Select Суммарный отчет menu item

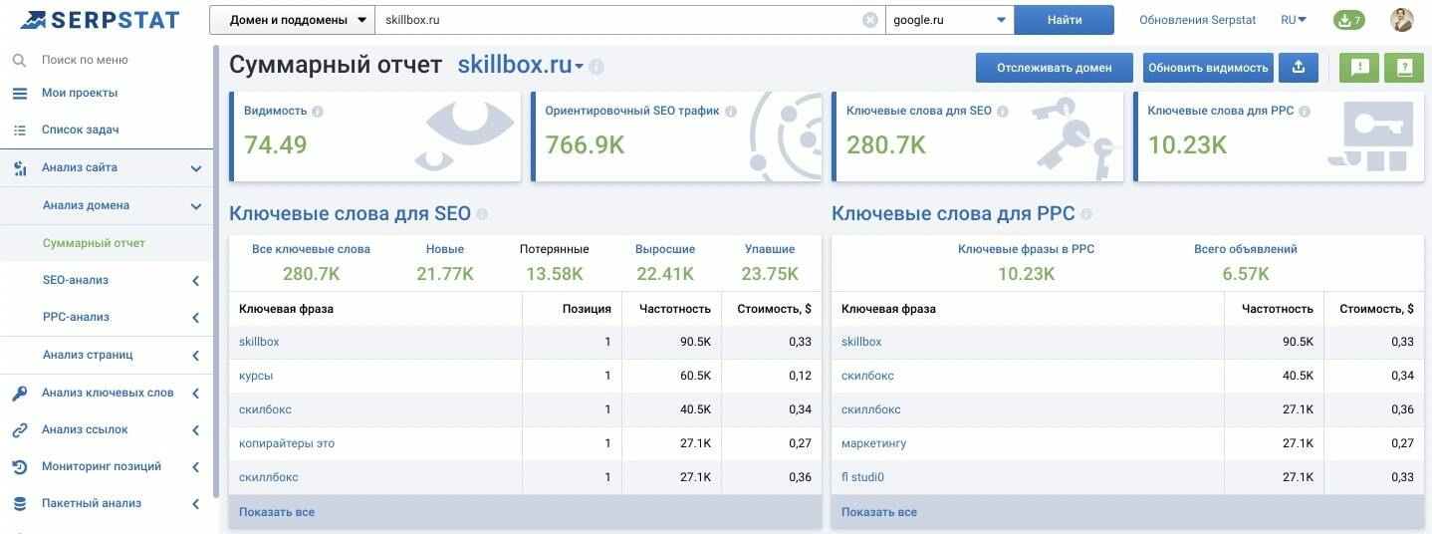click(94, 243)
